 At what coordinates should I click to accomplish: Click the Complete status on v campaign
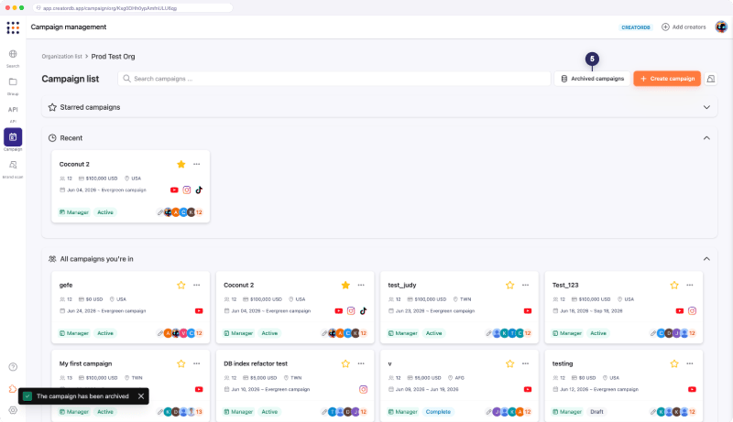[x=438, y=412]
